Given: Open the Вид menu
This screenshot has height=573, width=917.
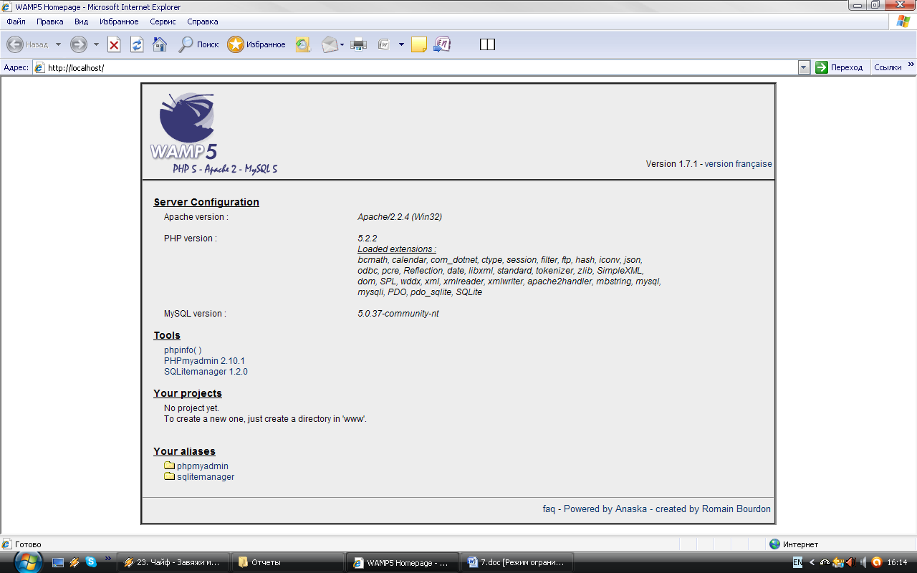Looking at the screenshot, I should (x=81, y=21).
